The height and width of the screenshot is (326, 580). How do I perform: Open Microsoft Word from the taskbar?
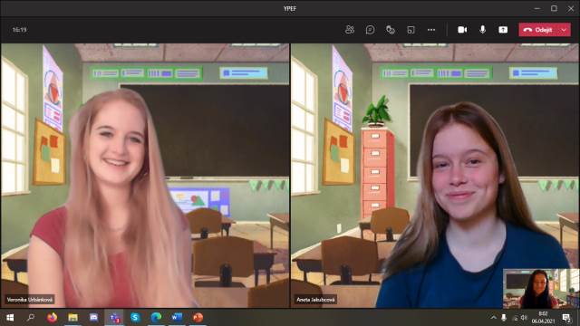[177, 318]
